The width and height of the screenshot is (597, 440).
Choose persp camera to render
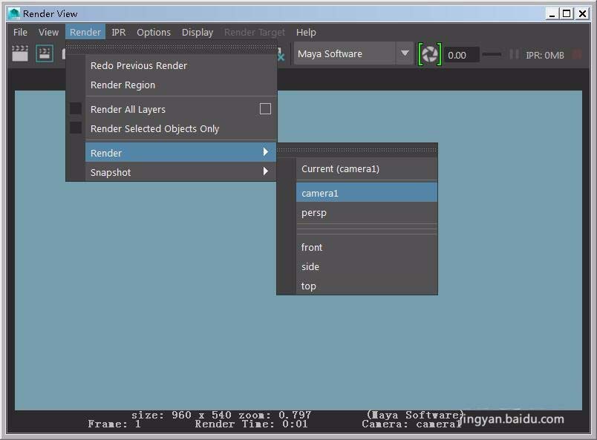coord(314,212)
